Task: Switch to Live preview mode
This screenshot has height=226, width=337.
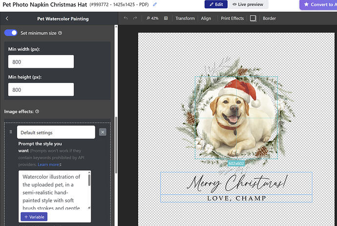Action: pyautogui.click(x=248, y=4)
